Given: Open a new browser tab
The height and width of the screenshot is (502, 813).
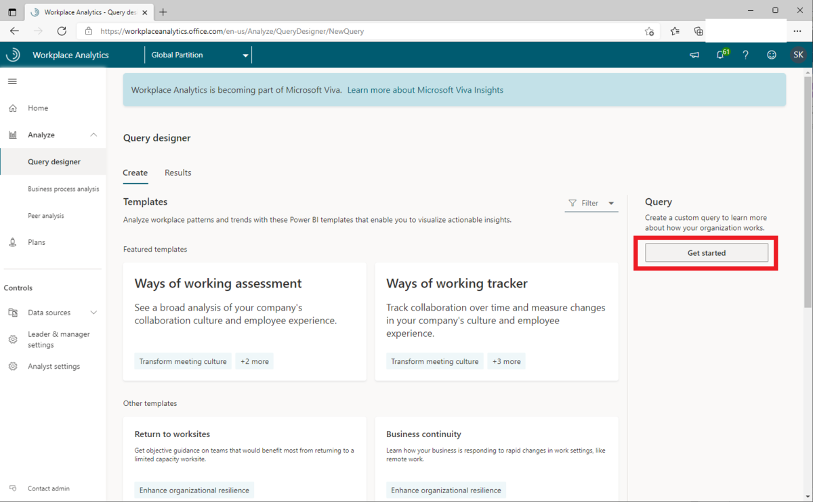Looking at the screenshot, I should point(163,12).
